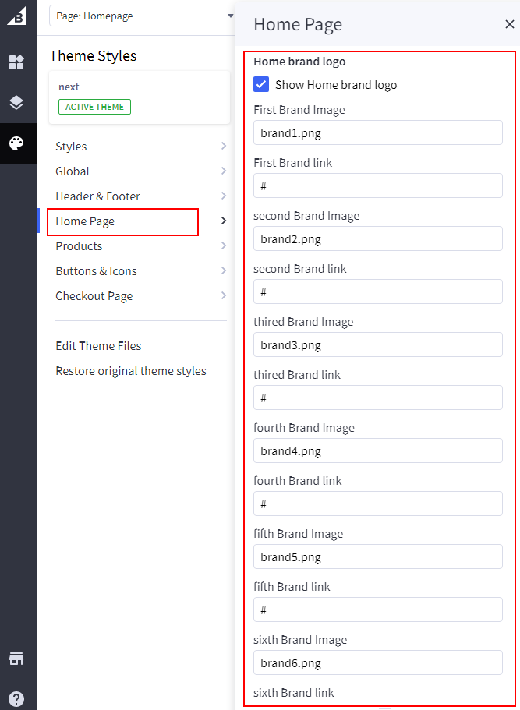
Task: Focus the second Brand link field
Action: pyautogui.click(x=378, y=291)
